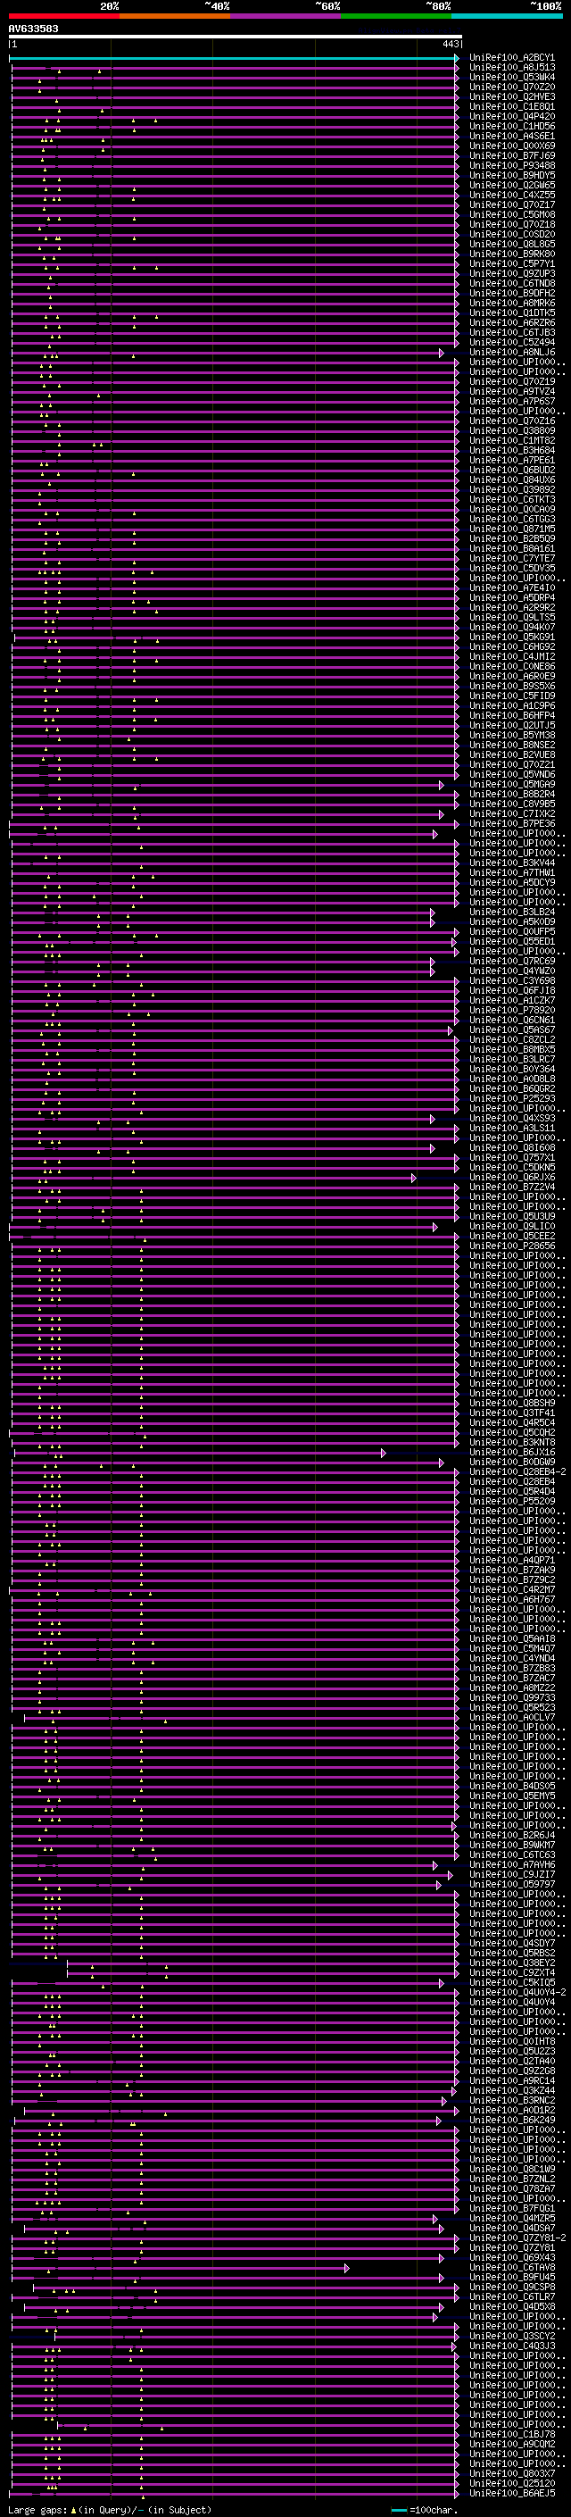
Task: Open the UniRef100_P78920 label
Action: [x=512, y=1009]
